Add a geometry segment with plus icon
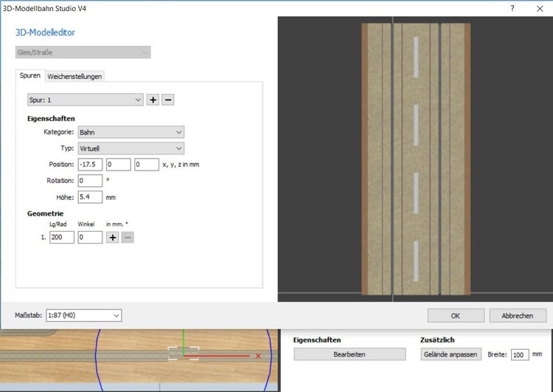The image size is (553, 392). tap(113, 238)
